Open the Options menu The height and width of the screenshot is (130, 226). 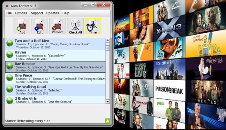tap(21, 13)
